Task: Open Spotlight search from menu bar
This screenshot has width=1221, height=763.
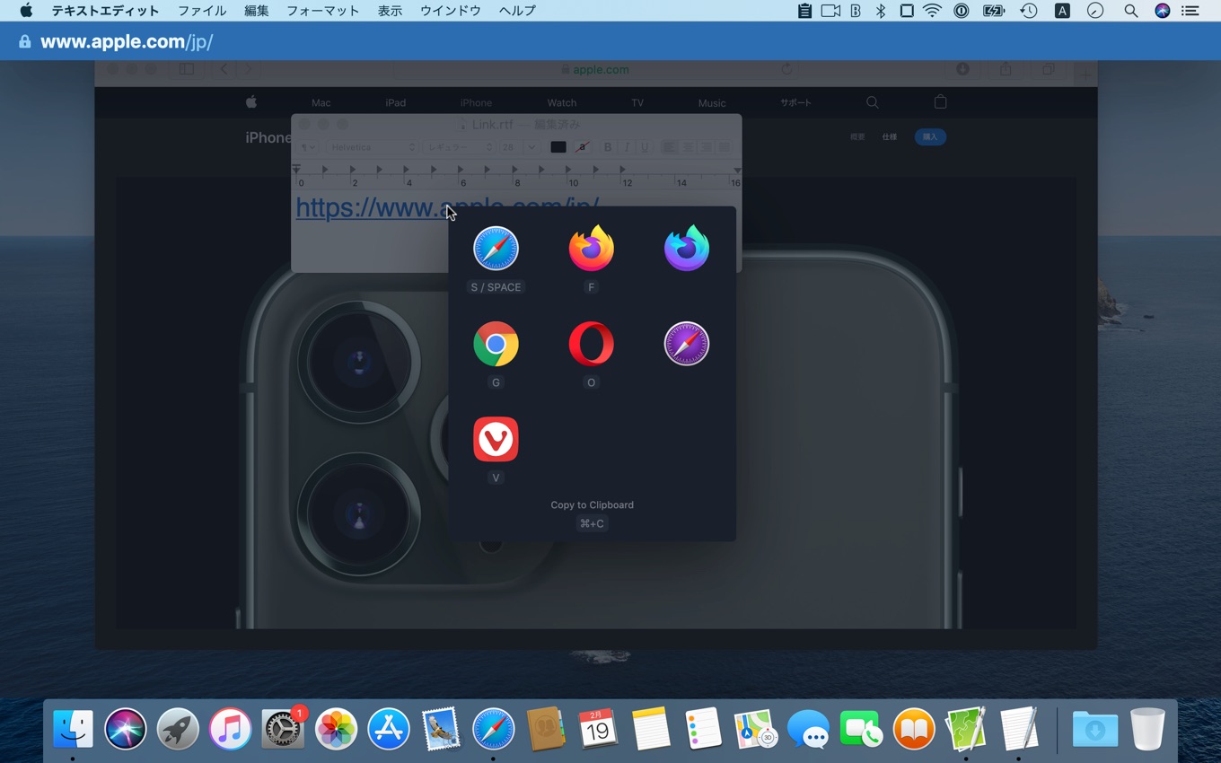Action: click(x=1131, y=11)
